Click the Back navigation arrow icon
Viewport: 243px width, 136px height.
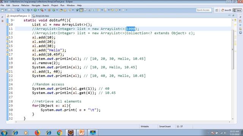click(x=117, y=10)
